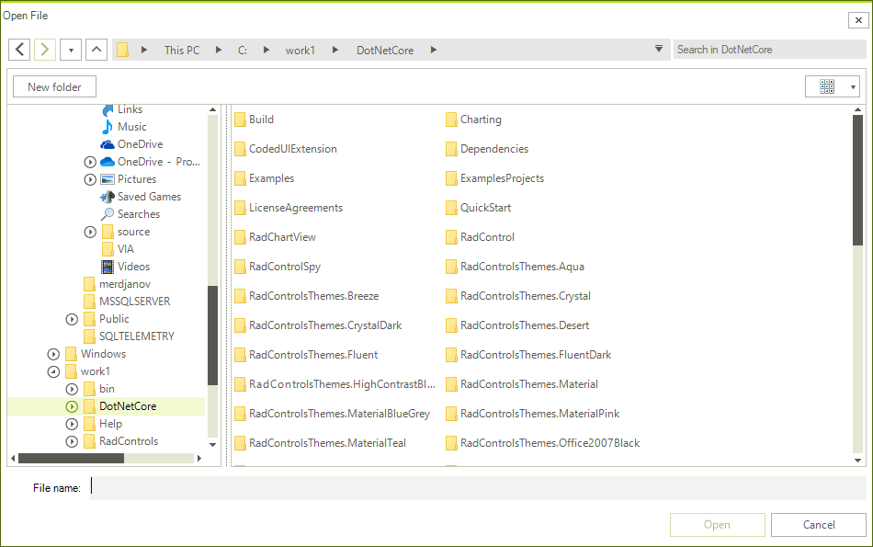The height and width of the screenshot is (547, 873).
Task: Click the Searches icon in the sidebar
Action: 110,213
